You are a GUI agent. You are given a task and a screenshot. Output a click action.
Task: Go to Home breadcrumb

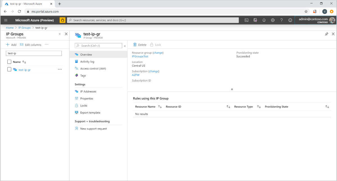click(10, 28)
